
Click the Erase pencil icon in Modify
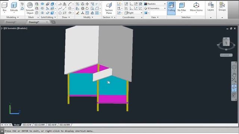tap(78, 13)
